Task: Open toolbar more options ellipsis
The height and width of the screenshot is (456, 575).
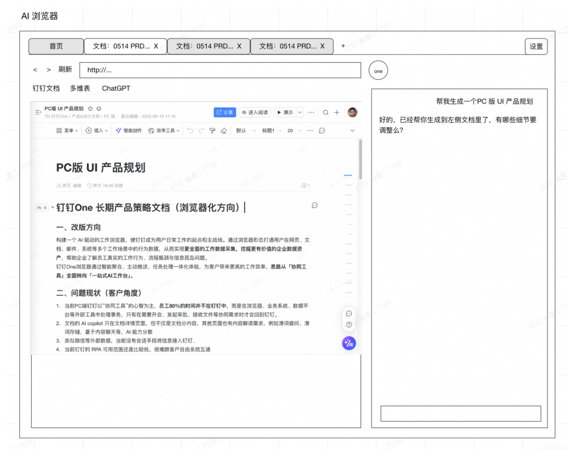Action: [310, 130]
